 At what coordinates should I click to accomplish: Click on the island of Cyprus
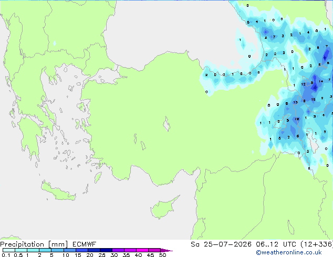point(163,208)
